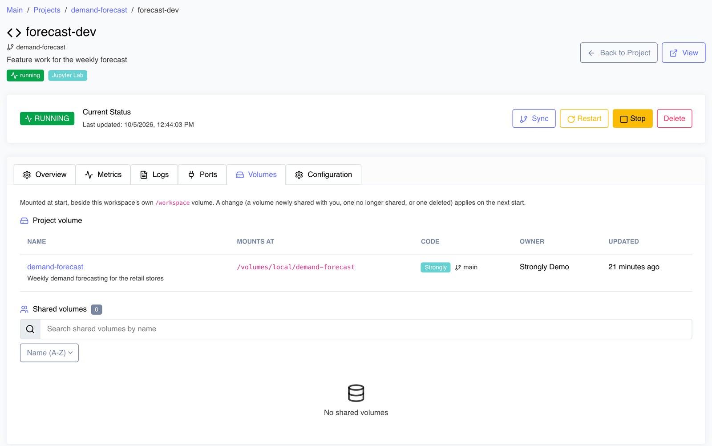Click the CODE column header
The height and width of the screenshot is (446, 712).
(x=430, y=241)
